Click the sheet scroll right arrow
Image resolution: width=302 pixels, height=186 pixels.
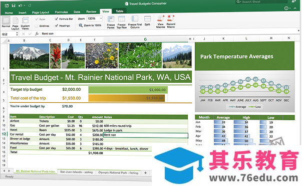coord(9,171)
